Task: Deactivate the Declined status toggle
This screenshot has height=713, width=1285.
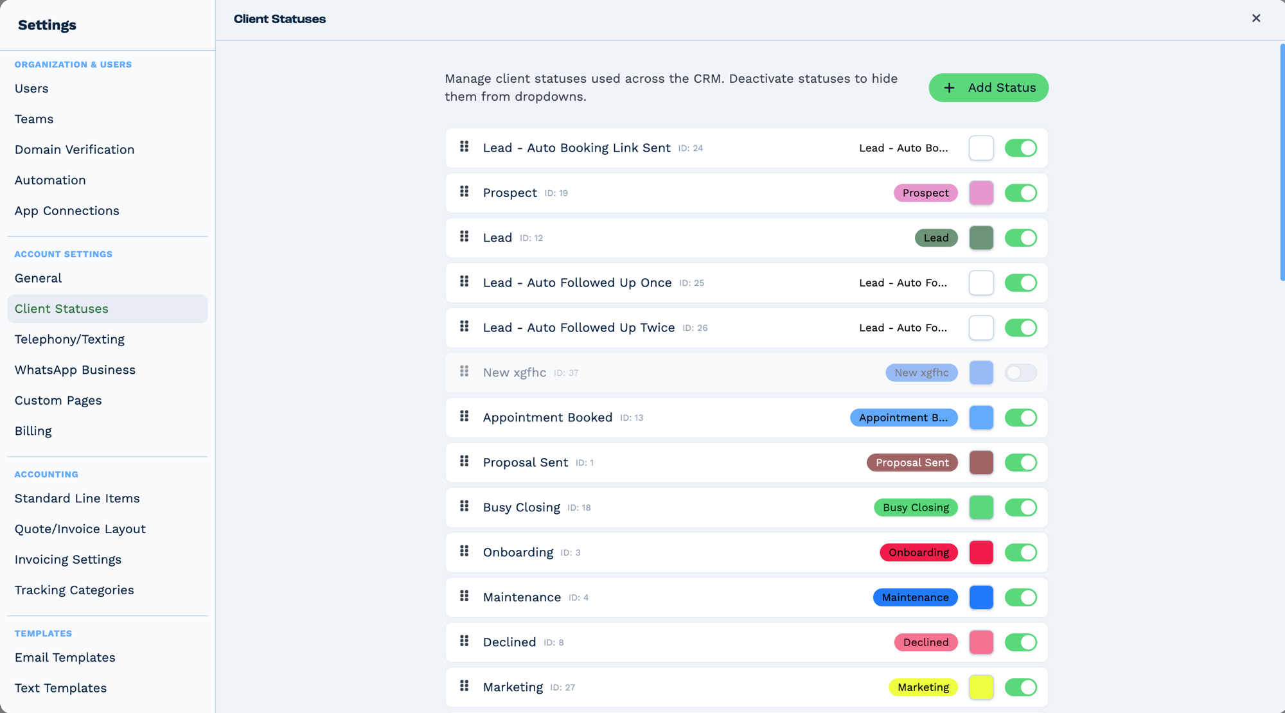Action: pyautogui.click(x=1021, y=642)
